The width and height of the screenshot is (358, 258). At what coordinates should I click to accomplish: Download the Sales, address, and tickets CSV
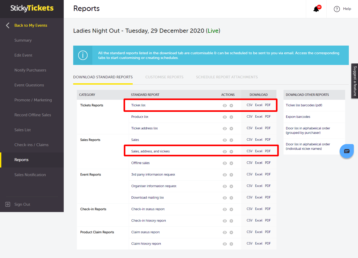(x=249, y=151)
